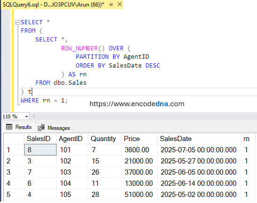Click AgentID cell 102

click(x=72, y=161)
